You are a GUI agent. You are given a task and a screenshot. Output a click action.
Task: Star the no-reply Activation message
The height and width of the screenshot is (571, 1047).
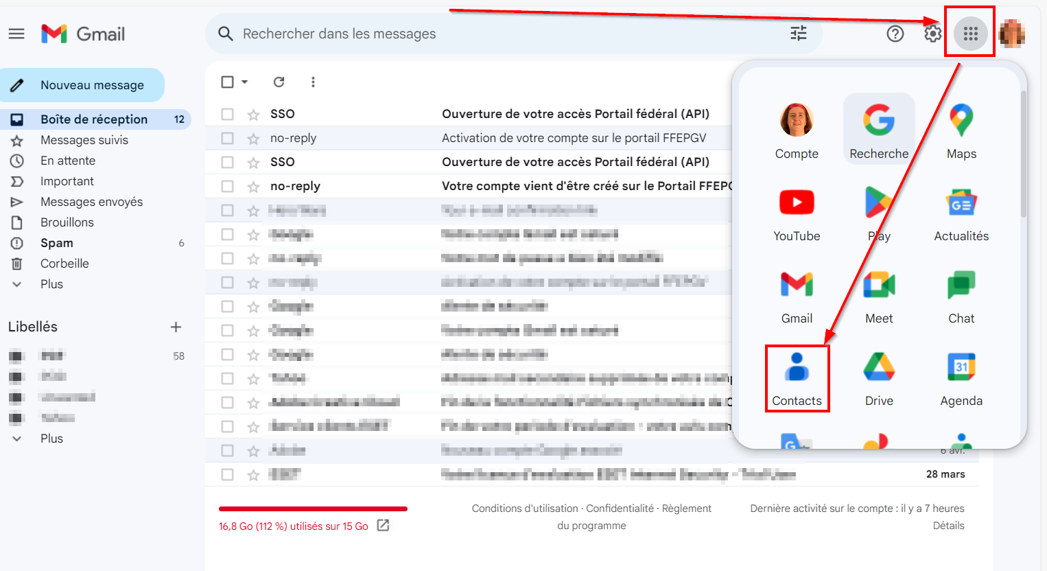point(253,139)
